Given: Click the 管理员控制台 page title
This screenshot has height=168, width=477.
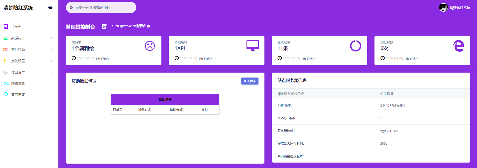Looking at the screenshot, I should [80, 27].
